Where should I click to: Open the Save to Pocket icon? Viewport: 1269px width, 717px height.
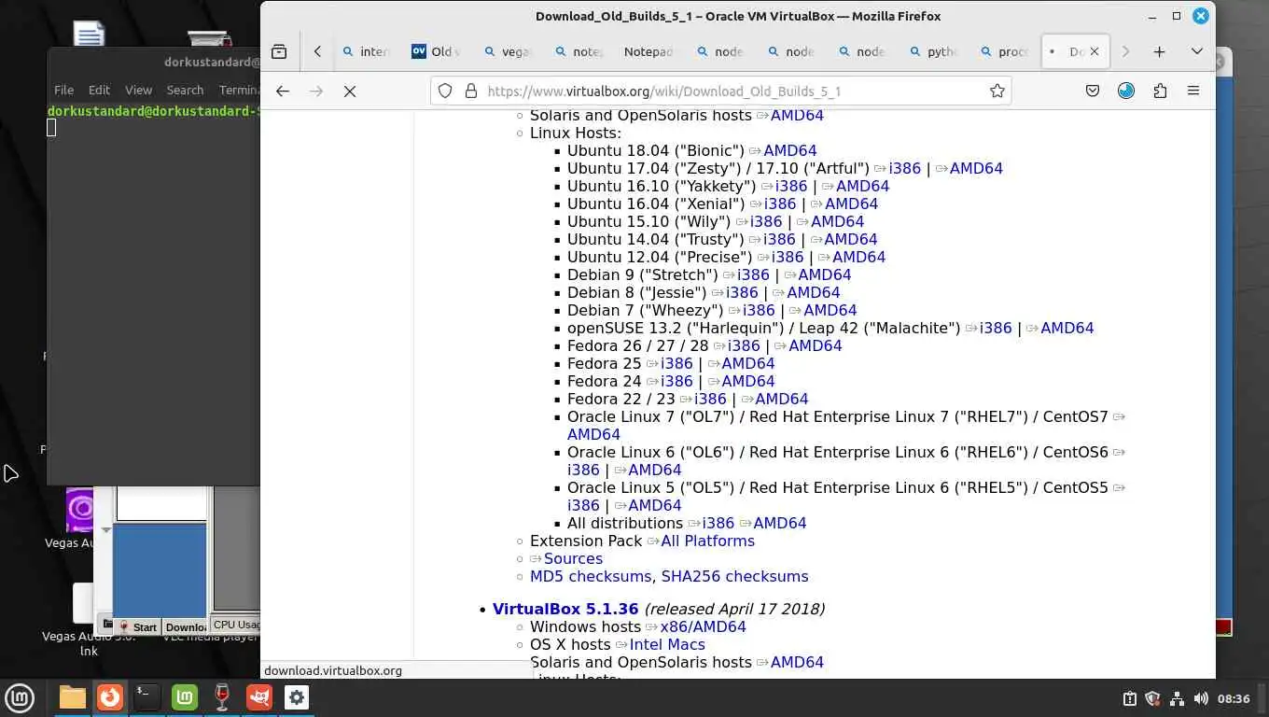[x=1093, y=91]
